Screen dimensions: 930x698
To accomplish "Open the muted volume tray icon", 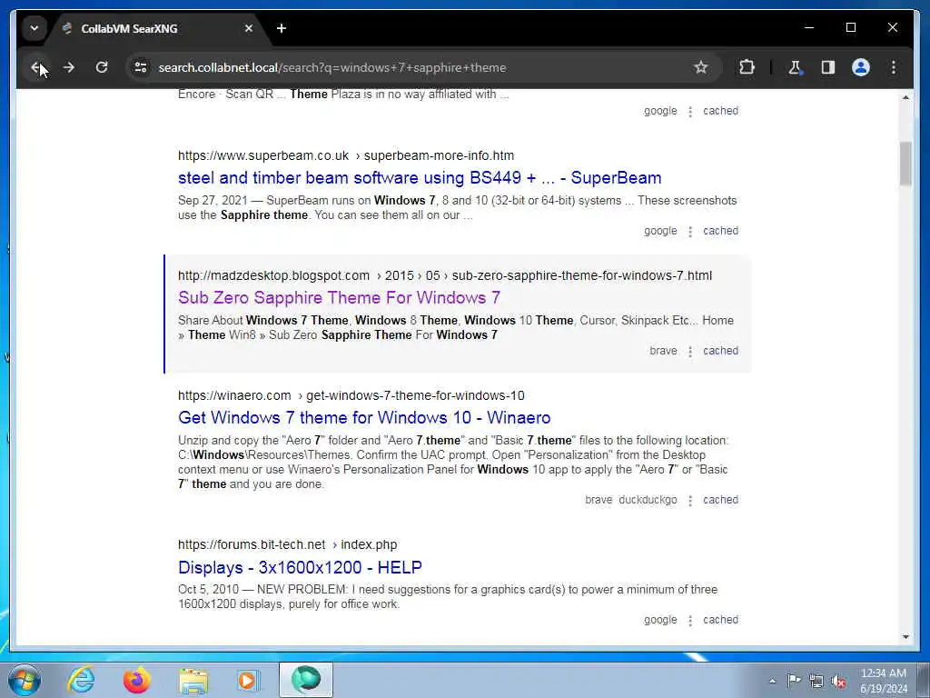I will tap(838, 682).
